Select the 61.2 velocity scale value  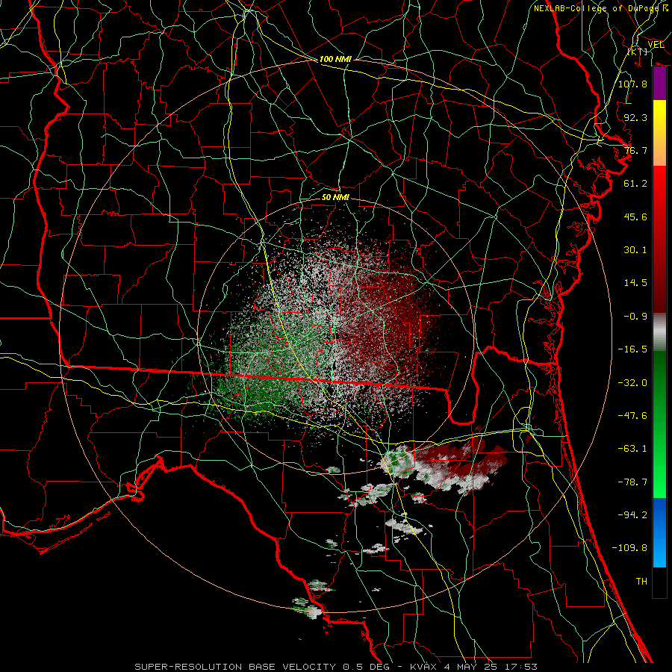coord(635,184)
